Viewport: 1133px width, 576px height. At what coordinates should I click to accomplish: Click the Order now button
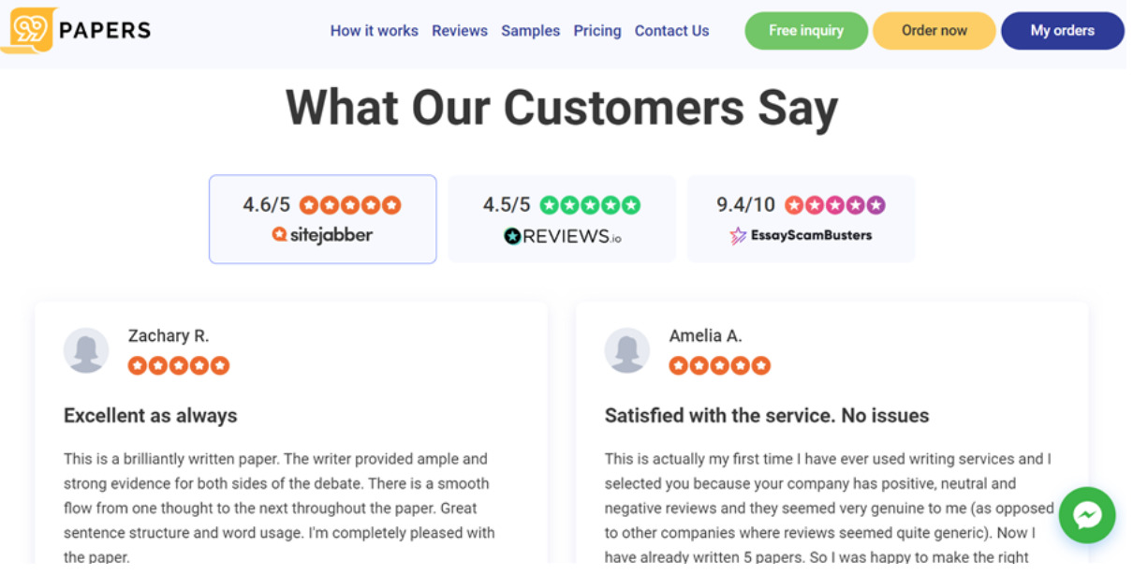pyautogui.click(x=934, y=30)
